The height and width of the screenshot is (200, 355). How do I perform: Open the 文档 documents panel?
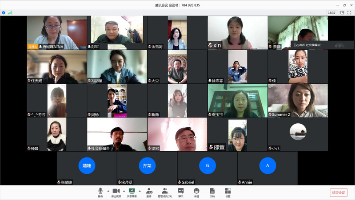pos(212,192)
